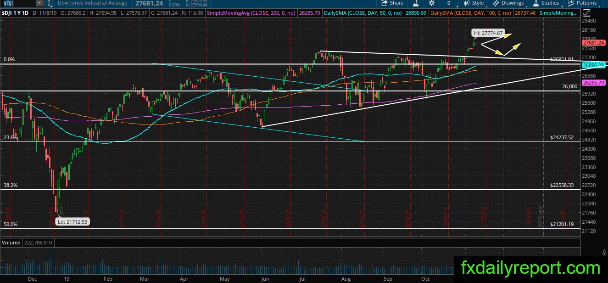Click the 50.0% Fibonacci level label

pyautogui.click(x=10, y=224)
